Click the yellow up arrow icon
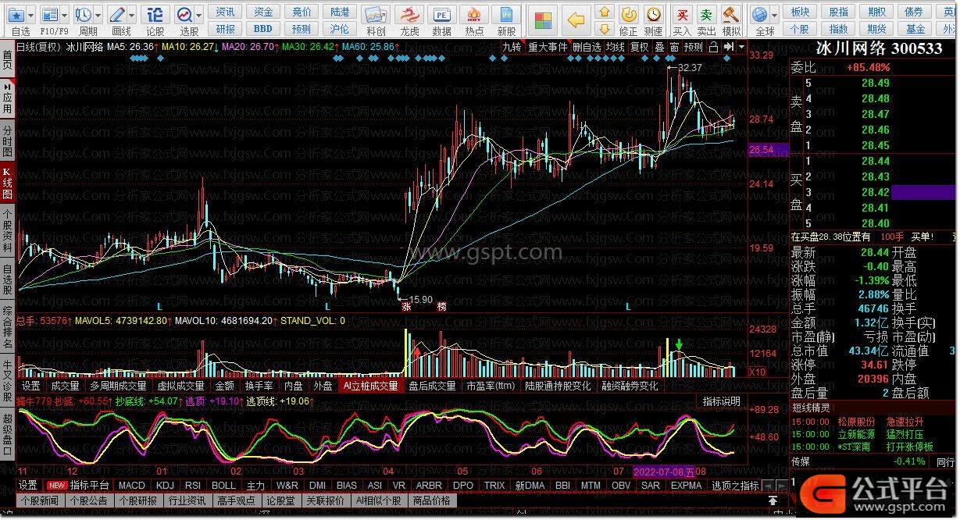 (604, 12)
